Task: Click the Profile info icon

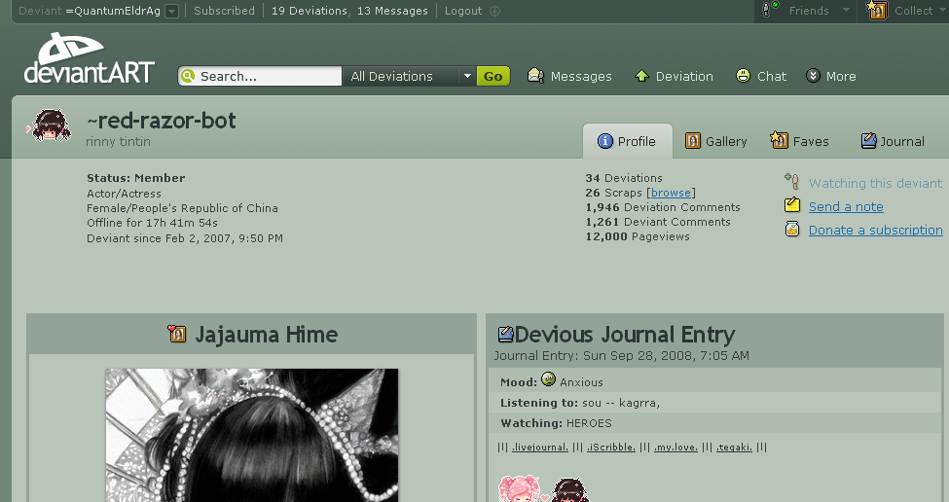Action: (x=604, y=141)
